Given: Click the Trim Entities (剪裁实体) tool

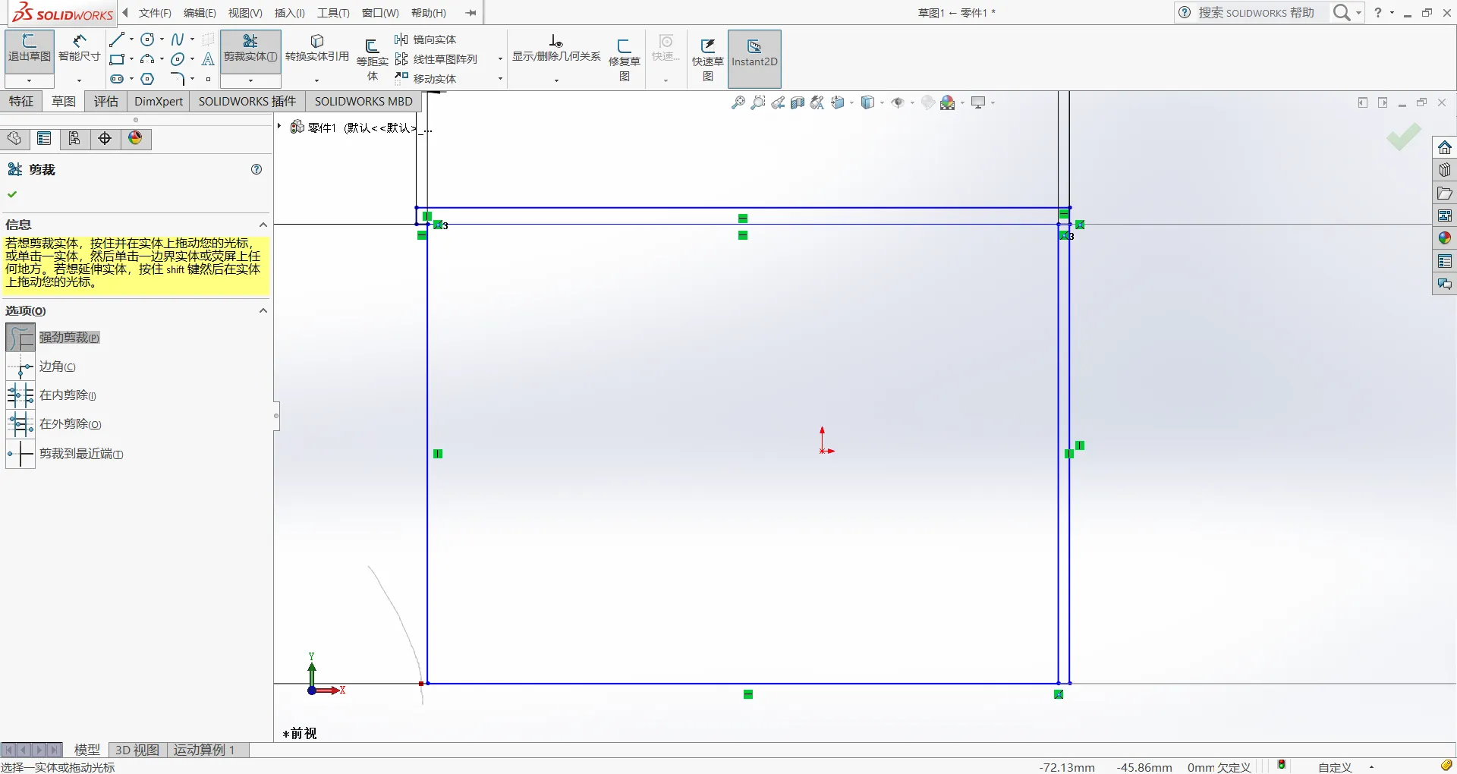Looking at the screenshot, I should tap(250, 49).
